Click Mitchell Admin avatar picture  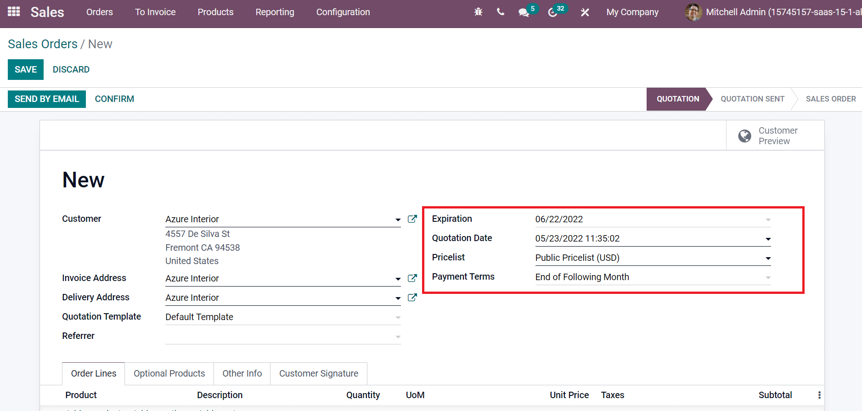693,12
